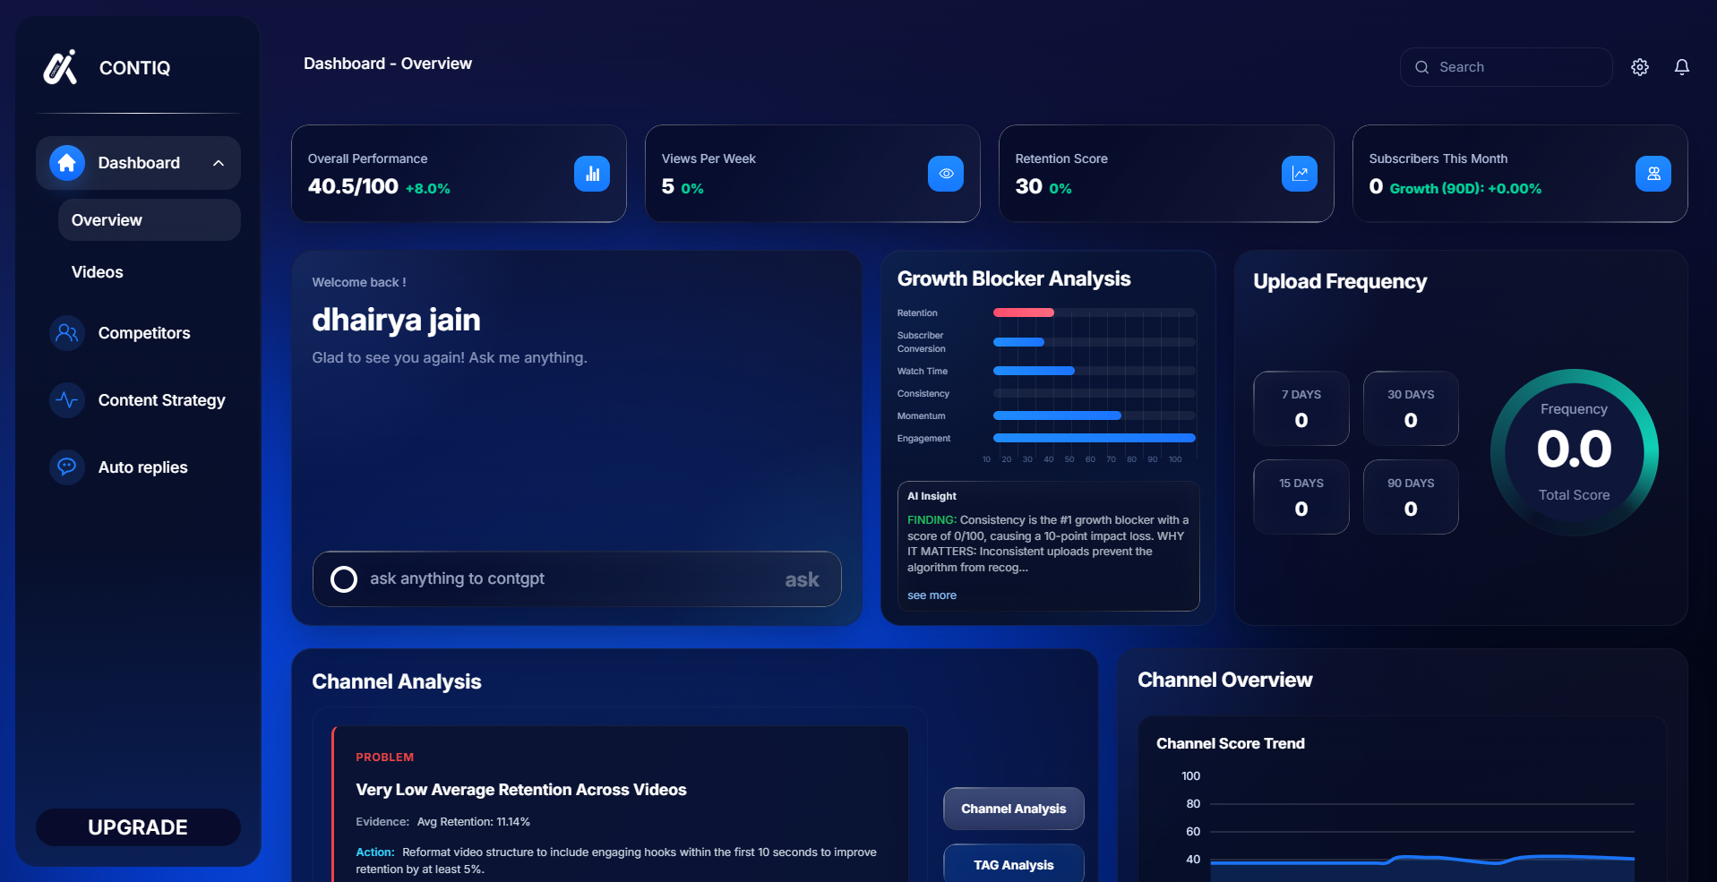Click the Overall Performance bar chart icon
1717x882 pixels.
tap(592, 174)
